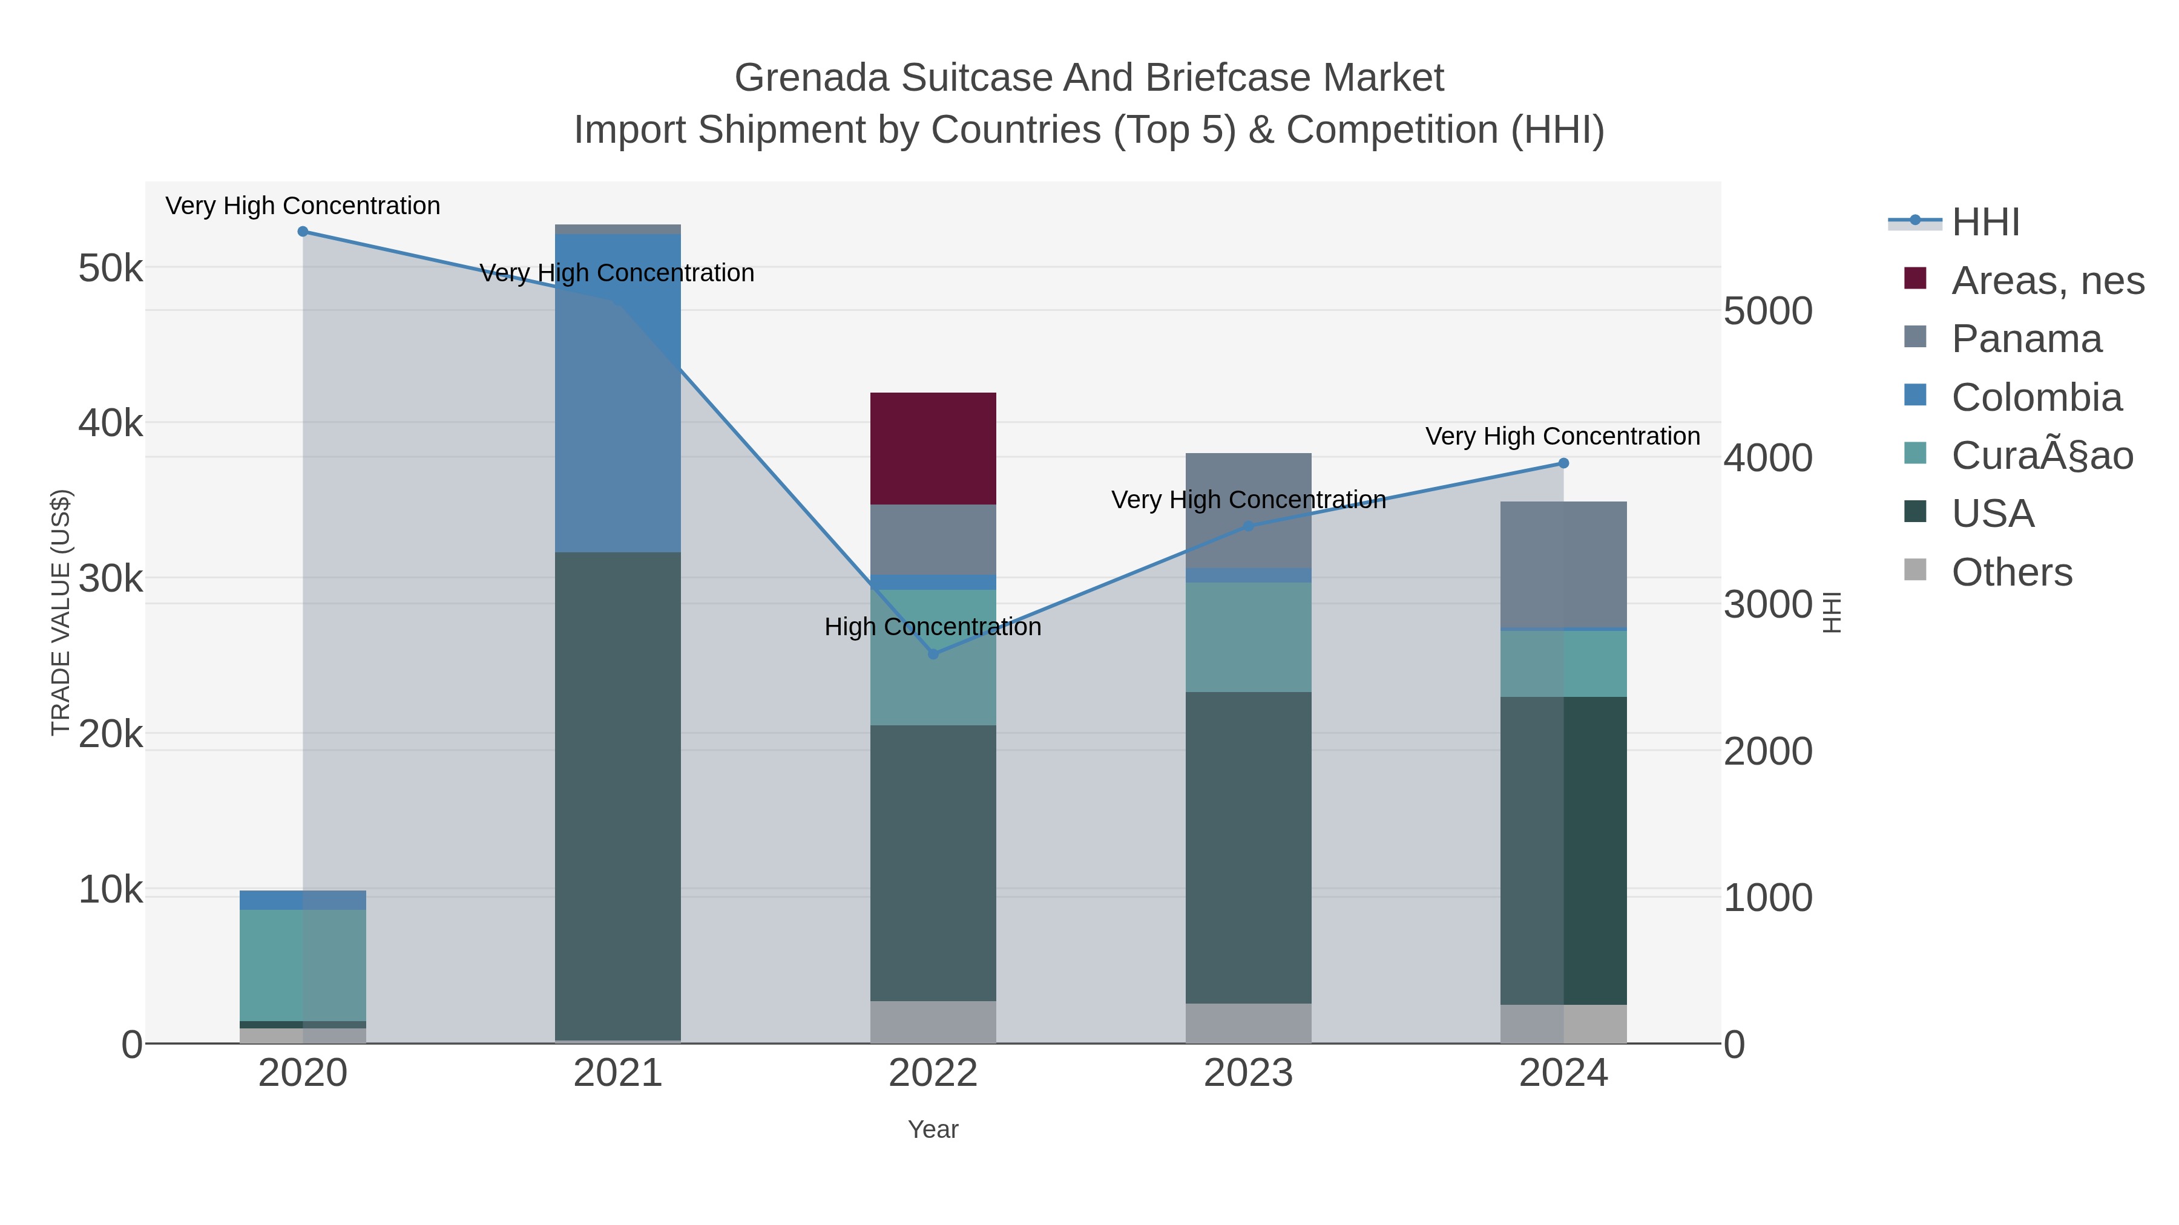
Task: Click the USA bar segment in 2022
Action: (933, 863)
